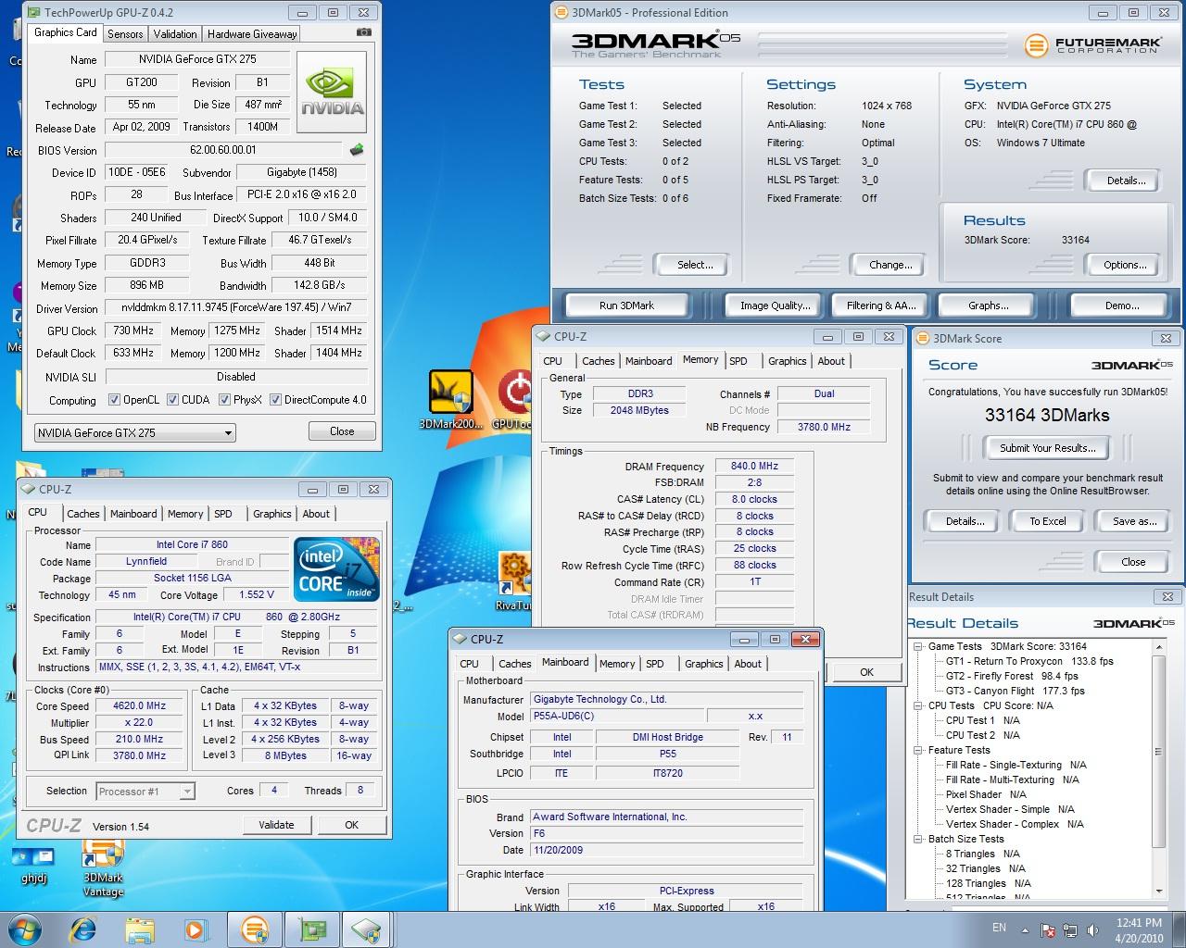Screen dimensions: 1186x948
Task: Click the network tray icon
Action: [x=1069, y=930]
